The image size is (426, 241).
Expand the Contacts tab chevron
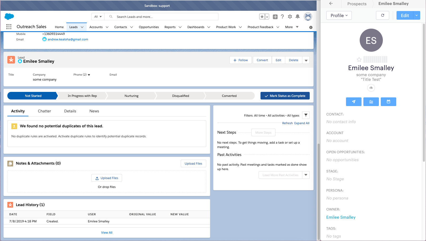tap(132, 27)
